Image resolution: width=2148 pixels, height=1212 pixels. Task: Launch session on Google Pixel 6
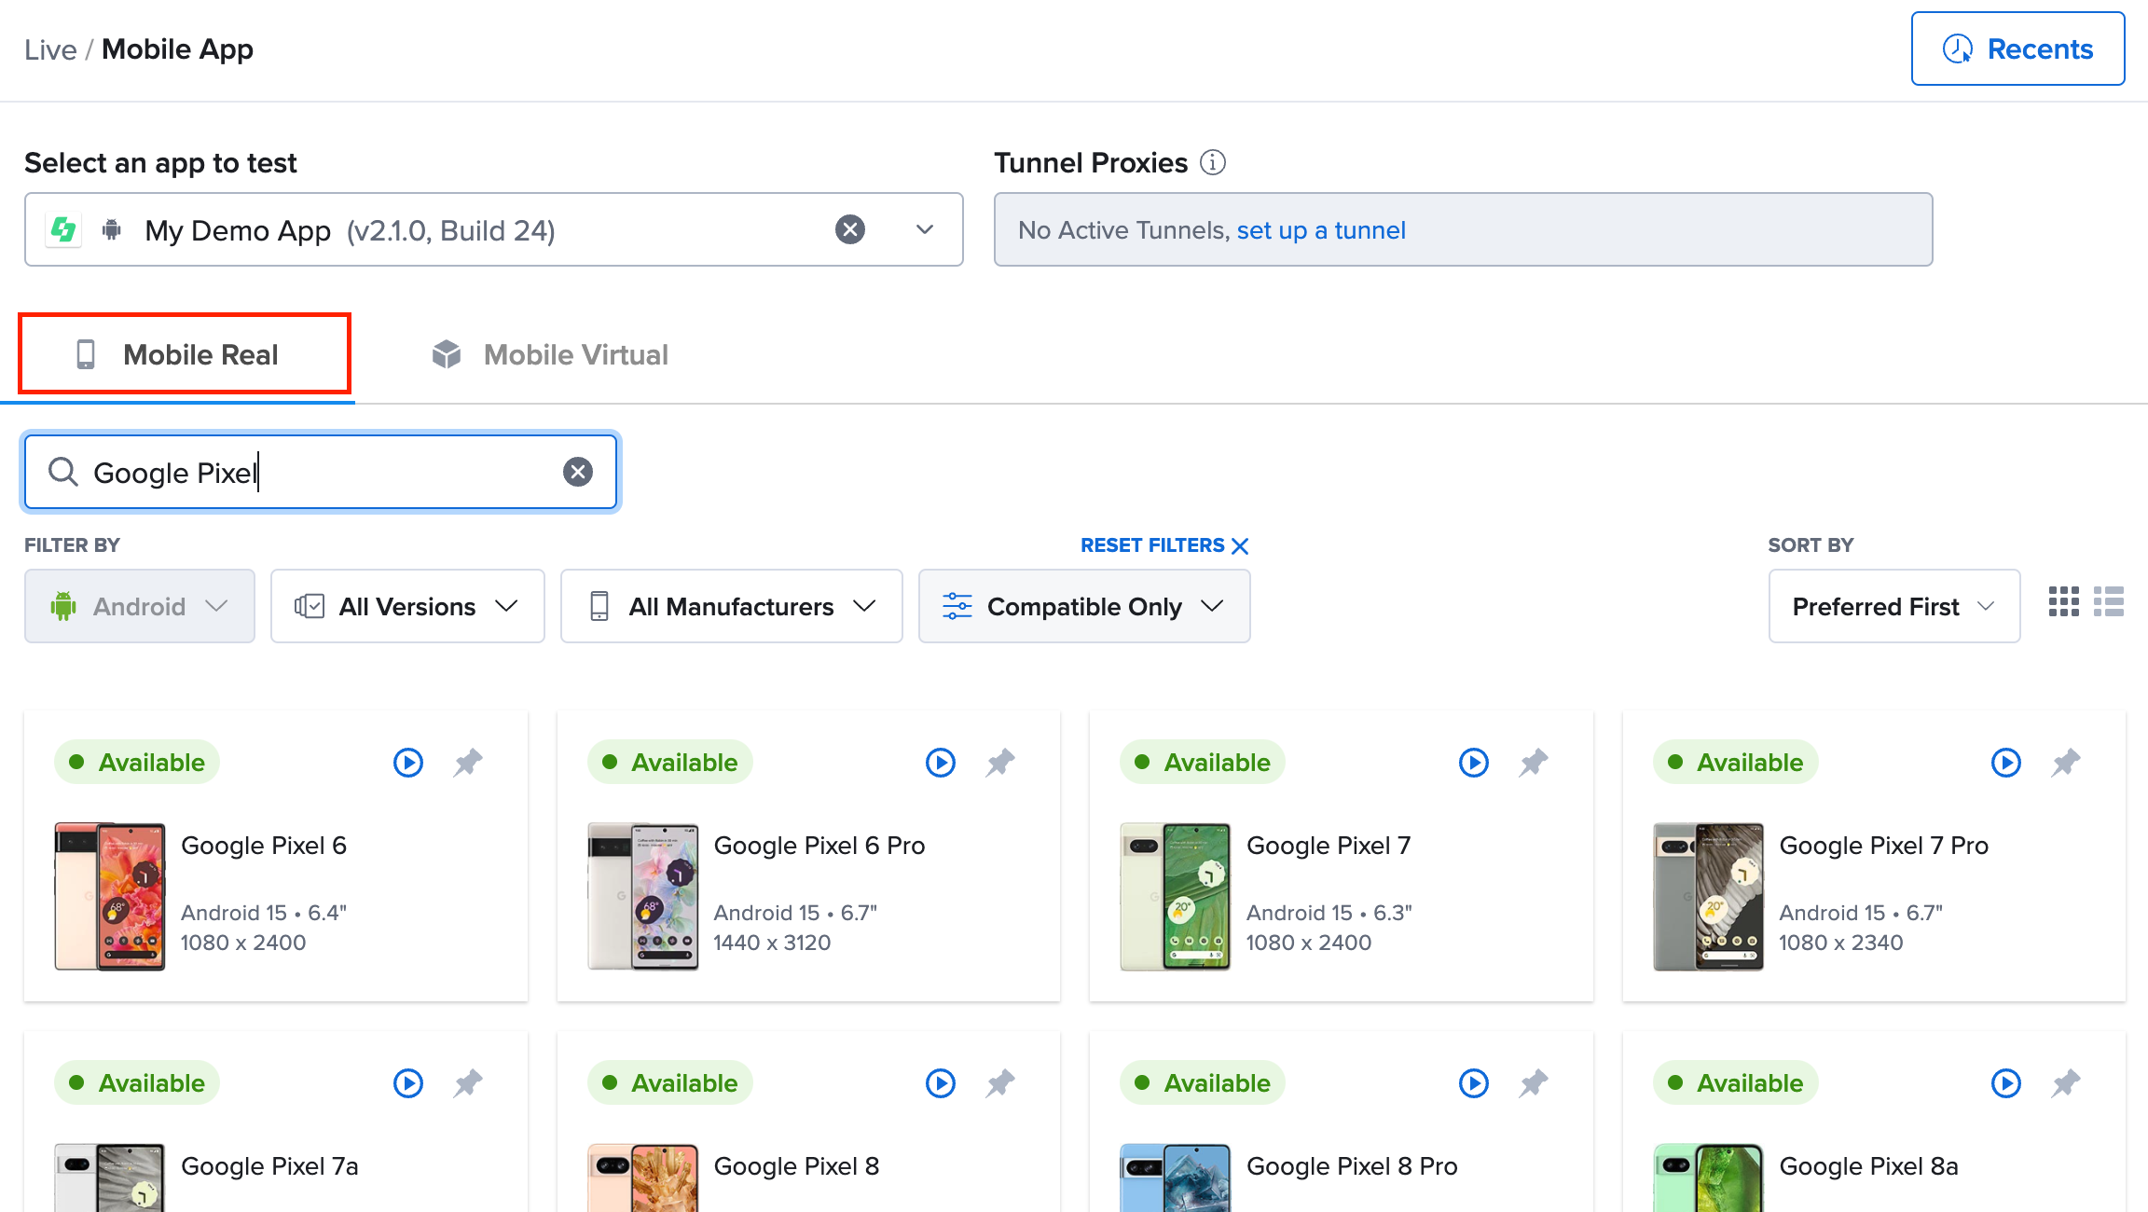tap(407, 763)
